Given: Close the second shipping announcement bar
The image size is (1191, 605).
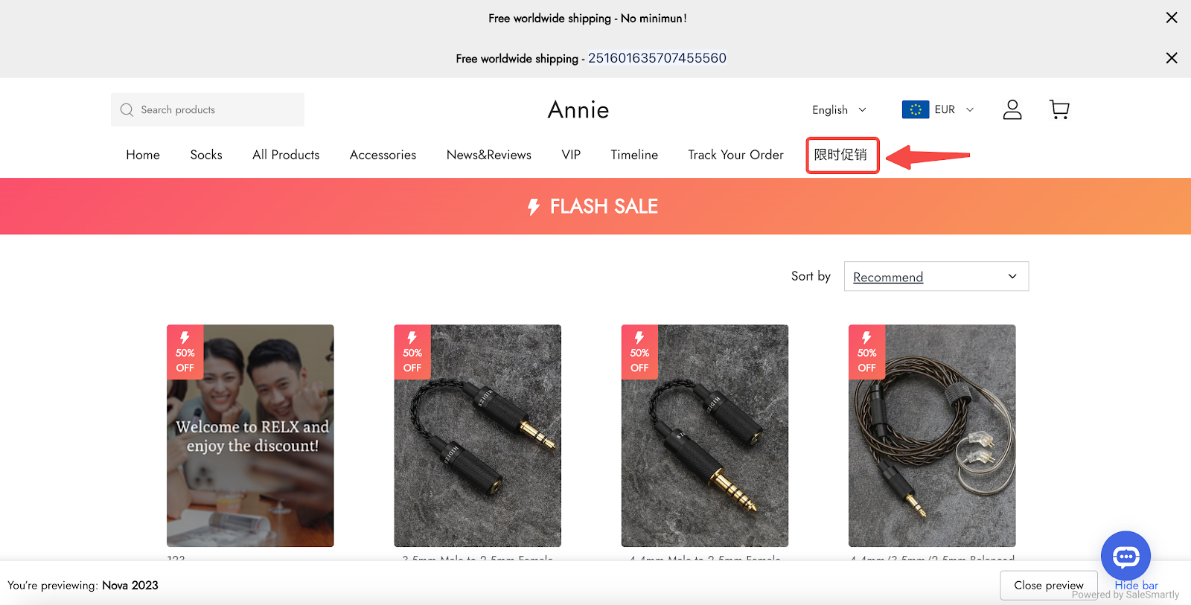Looking at the screenshot, I should click(1171, 58).
